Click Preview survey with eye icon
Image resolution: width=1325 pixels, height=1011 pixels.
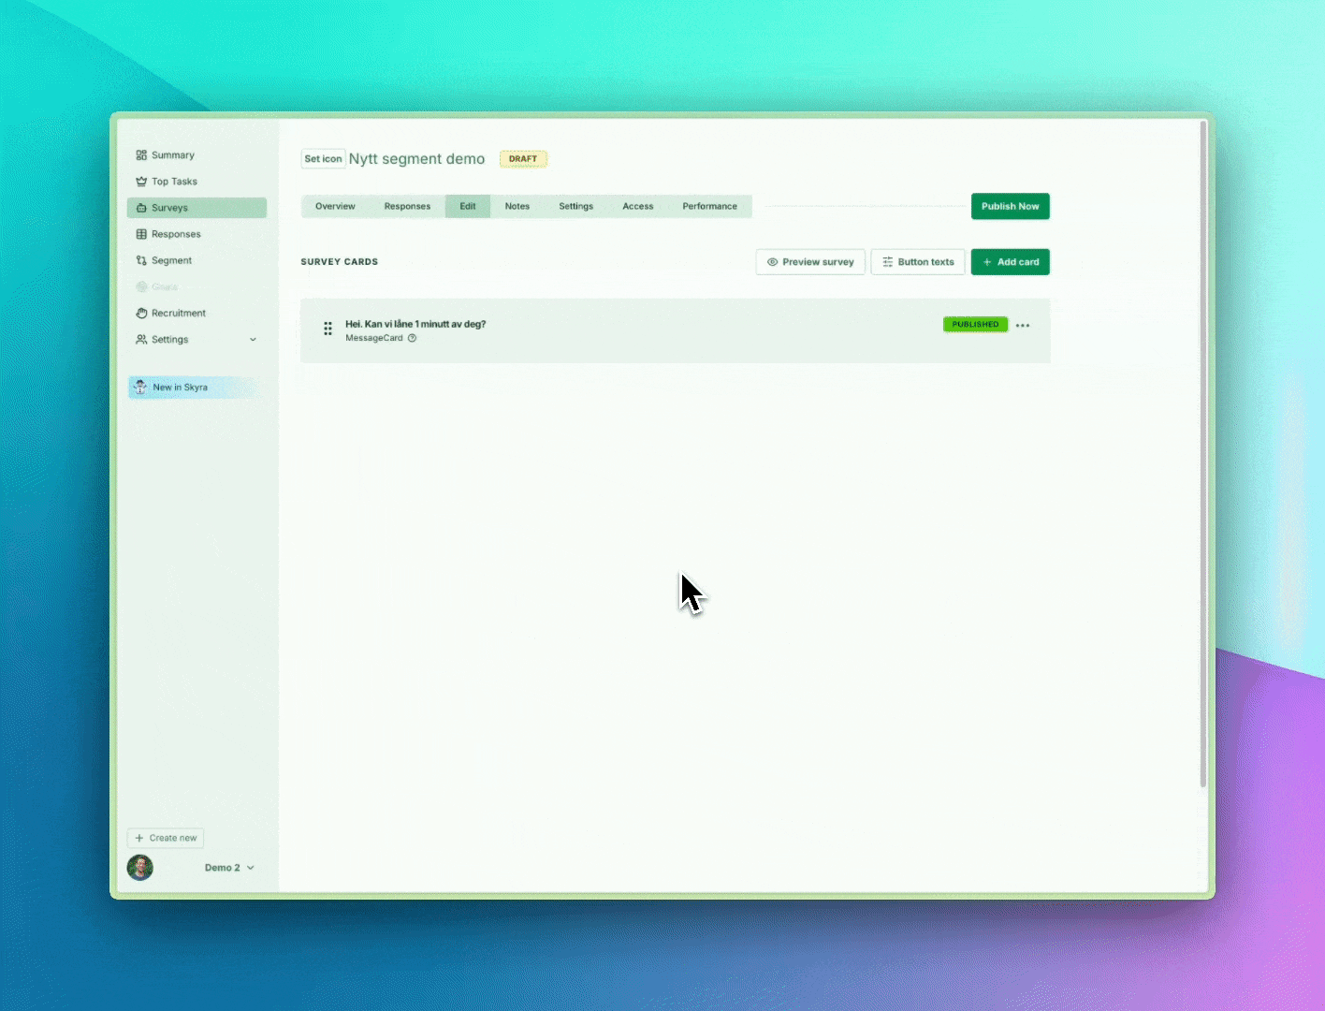[x=810, y=262]
